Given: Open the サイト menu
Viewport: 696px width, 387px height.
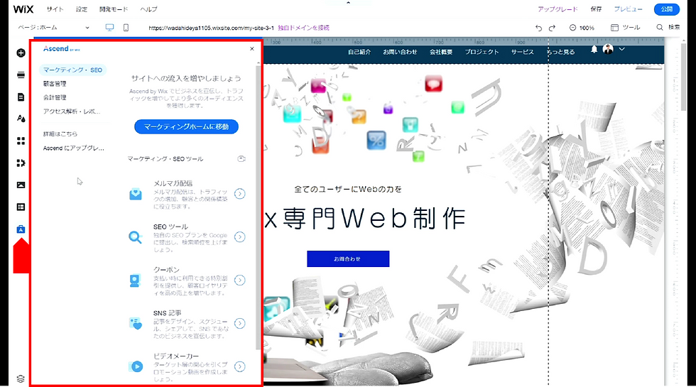Looking at the screenshot, I should pyautogui.click(x=55, y=9).
